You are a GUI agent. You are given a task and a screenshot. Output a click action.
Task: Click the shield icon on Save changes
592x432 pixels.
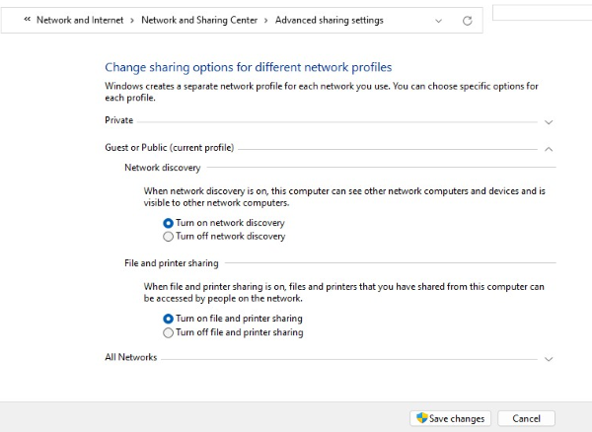[x=422, y=417]
